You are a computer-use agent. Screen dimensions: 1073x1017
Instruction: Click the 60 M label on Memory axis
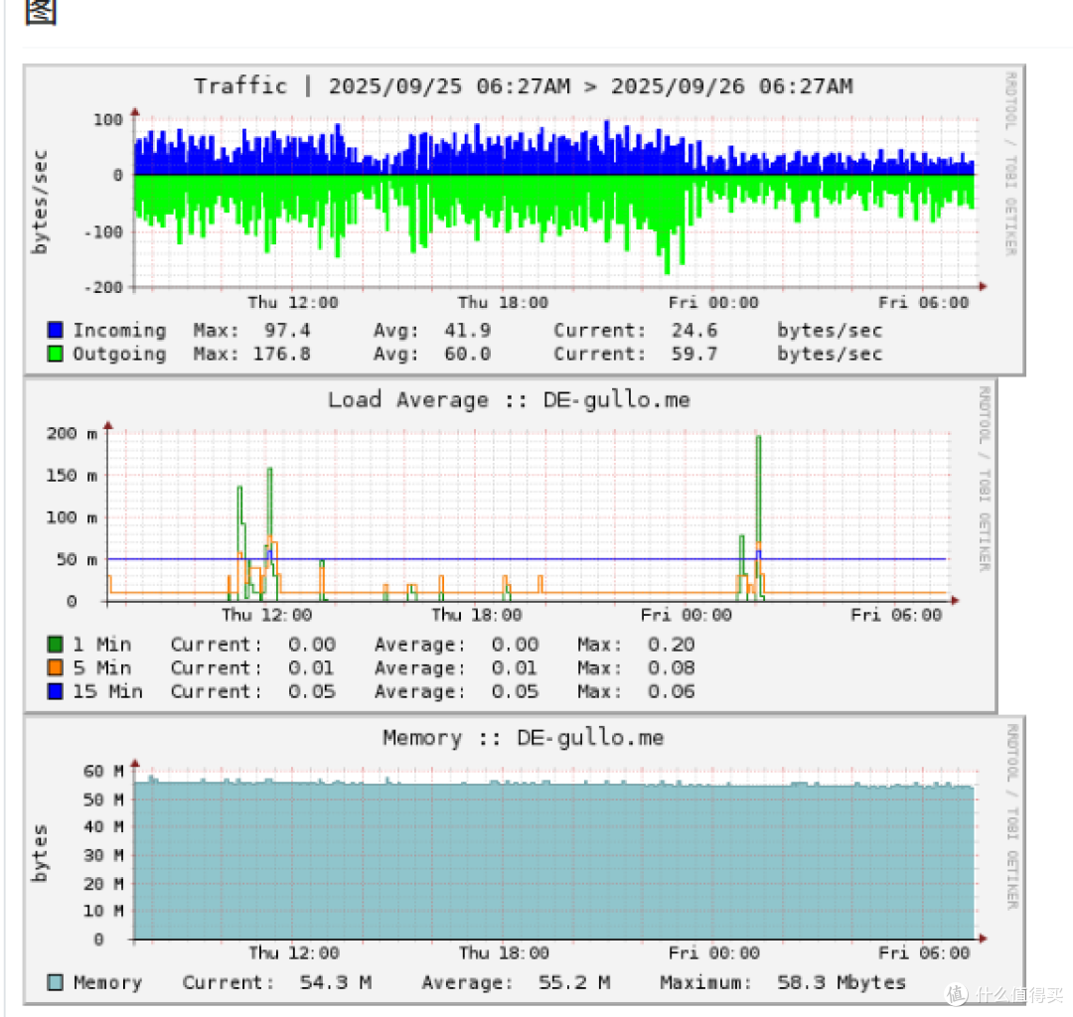[x=103, y=771]
